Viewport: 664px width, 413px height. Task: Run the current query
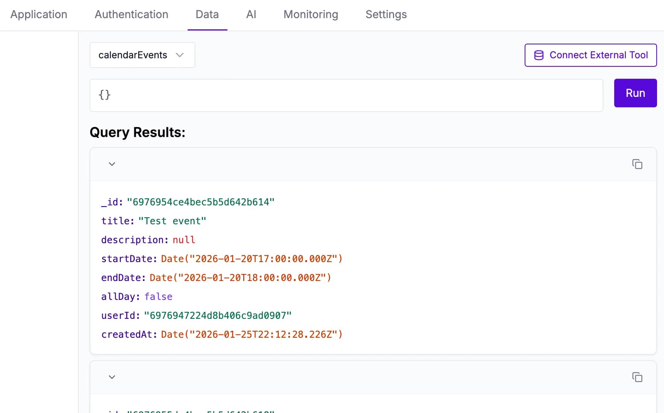[x=635, y=93]
